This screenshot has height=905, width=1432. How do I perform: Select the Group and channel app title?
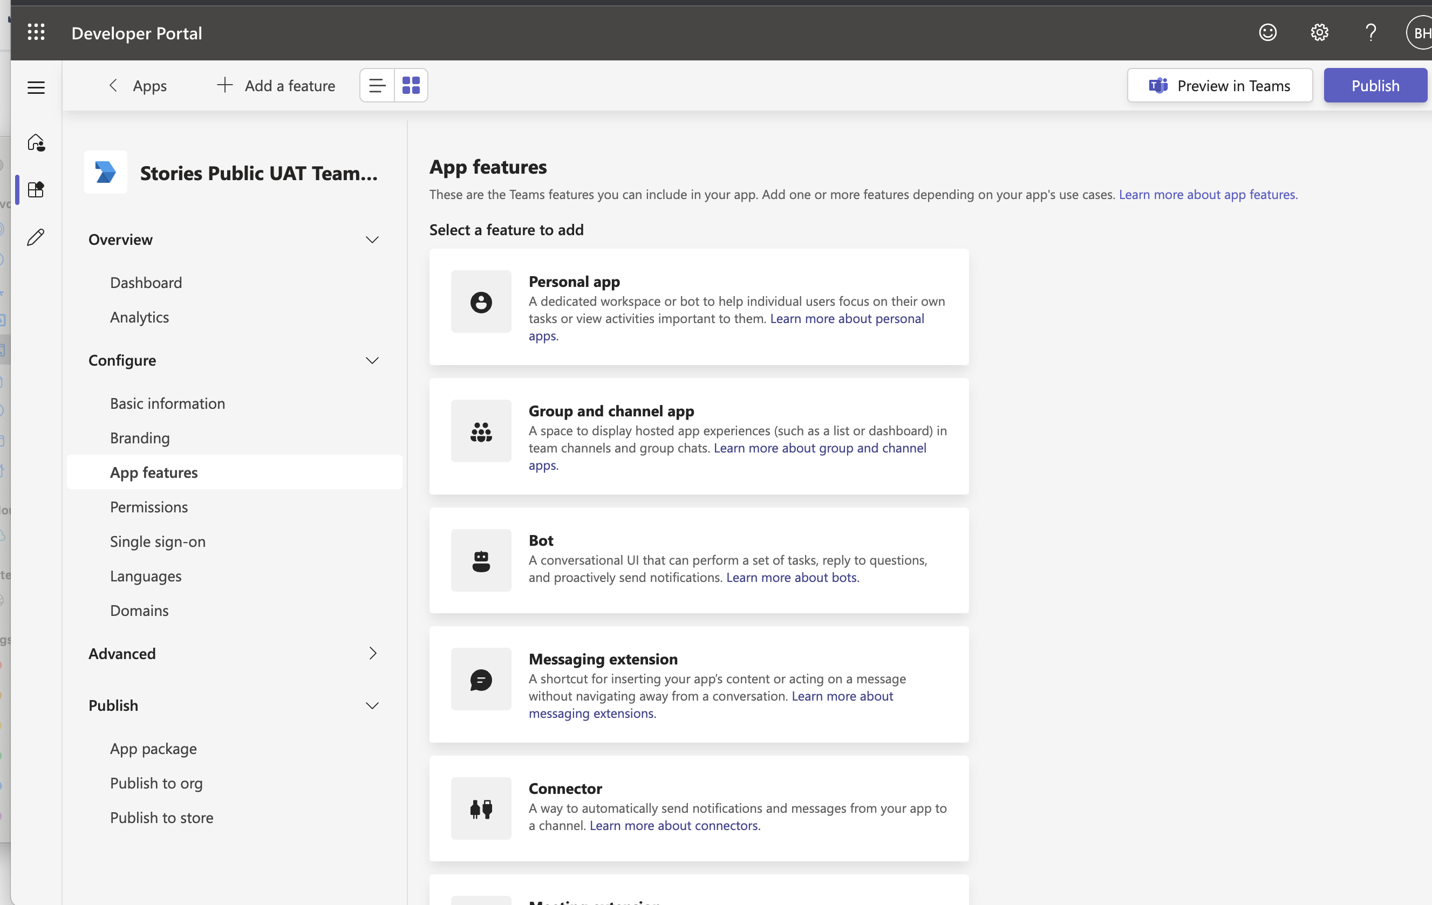point(611,411)
